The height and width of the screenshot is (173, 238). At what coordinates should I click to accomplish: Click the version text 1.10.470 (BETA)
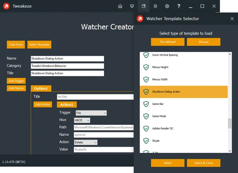(x=14, y=162)
